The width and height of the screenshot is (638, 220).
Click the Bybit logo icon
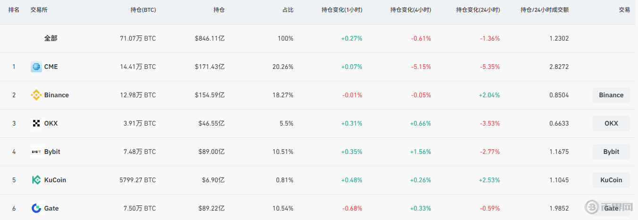coord(36,152)
